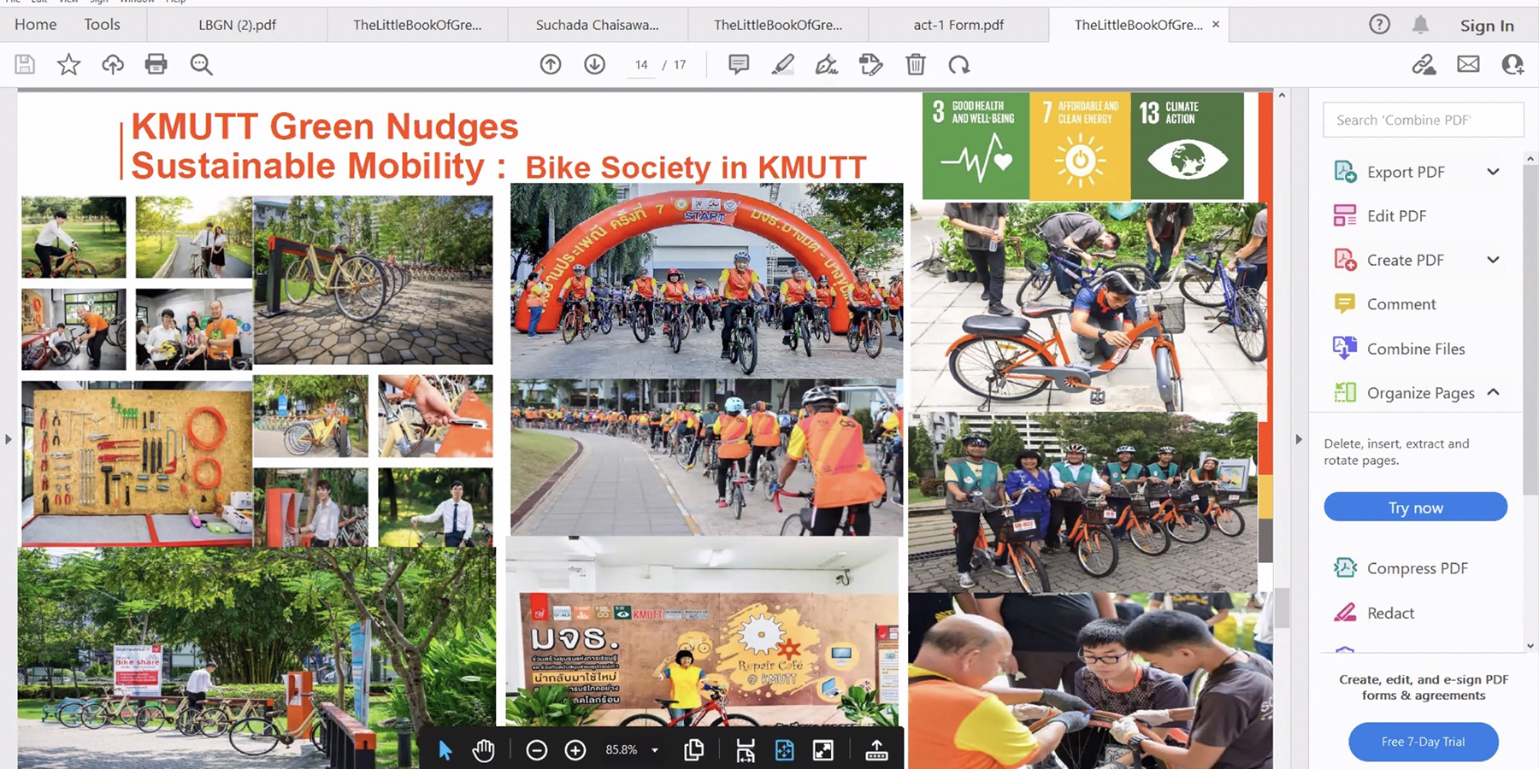Select the Highlighter annotation tool
The height and width of the screenshot is (769, 1539).
point(781,64)
